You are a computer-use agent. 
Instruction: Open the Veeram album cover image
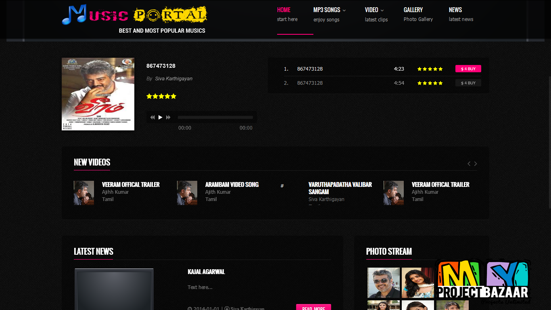[98, 94]
